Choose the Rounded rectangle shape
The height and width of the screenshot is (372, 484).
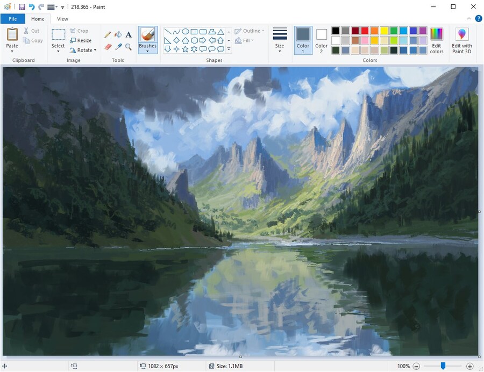(x=203, y=32)
